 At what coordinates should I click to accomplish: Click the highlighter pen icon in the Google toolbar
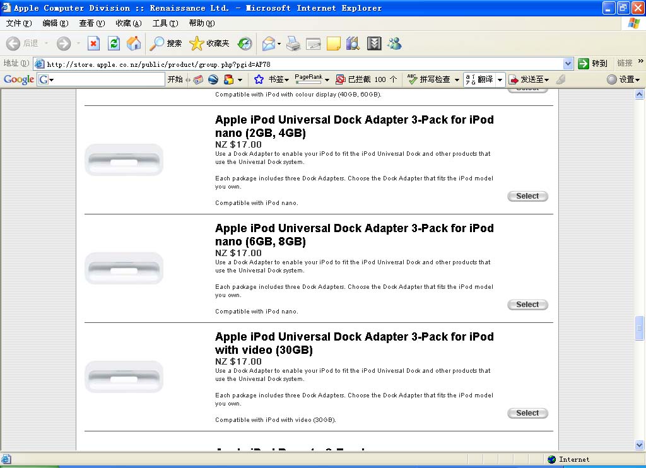(x=561, y=79)
